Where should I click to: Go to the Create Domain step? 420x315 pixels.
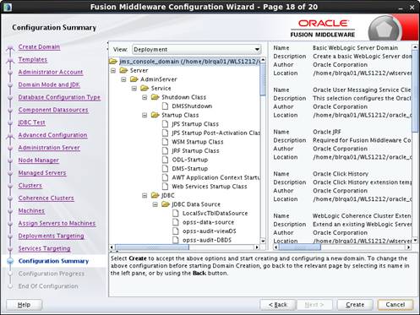click(39, 46)
